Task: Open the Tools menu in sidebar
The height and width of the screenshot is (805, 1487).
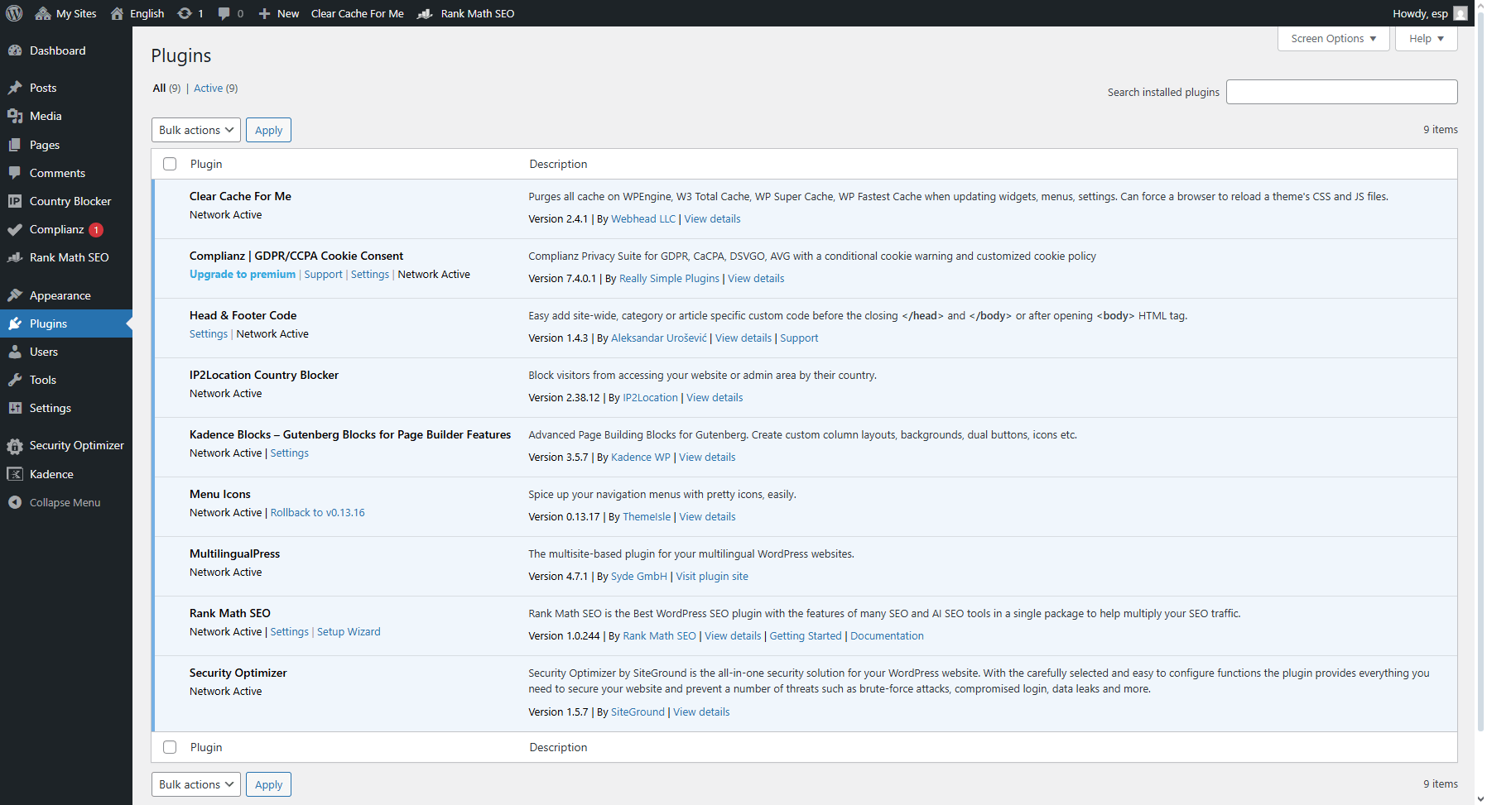Action: 66,380
